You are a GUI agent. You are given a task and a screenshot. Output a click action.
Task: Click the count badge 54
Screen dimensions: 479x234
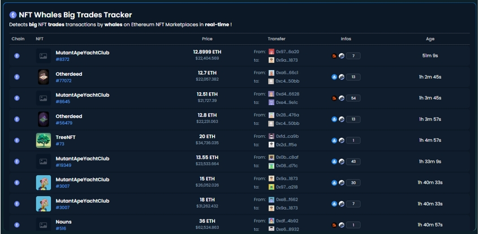[x=353, y=98]
